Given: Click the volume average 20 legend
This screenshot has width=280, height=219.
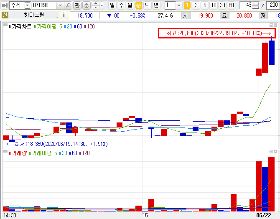Looking at the screenshot, I should [x=63, y=153].
